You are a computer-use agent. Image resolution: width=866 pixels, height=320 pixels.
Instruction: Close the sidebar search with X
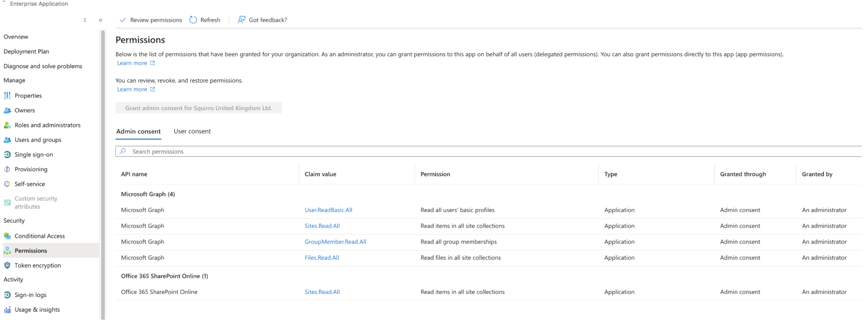pos(85,20)
